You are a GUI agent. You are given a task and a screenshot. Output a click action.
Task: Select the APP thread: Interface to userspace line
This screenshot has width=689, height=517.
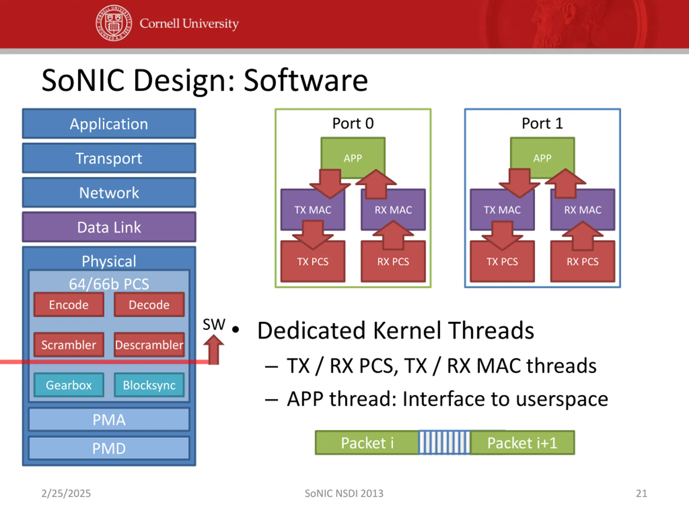click(x=447, y=399)
